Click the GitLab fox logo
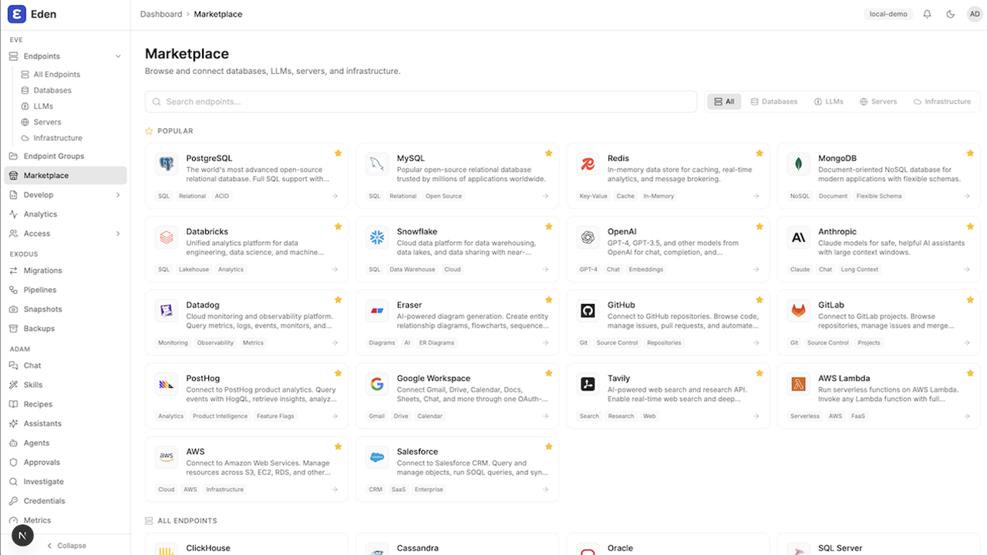Screen dimensions: 987x555 [798, 311]
